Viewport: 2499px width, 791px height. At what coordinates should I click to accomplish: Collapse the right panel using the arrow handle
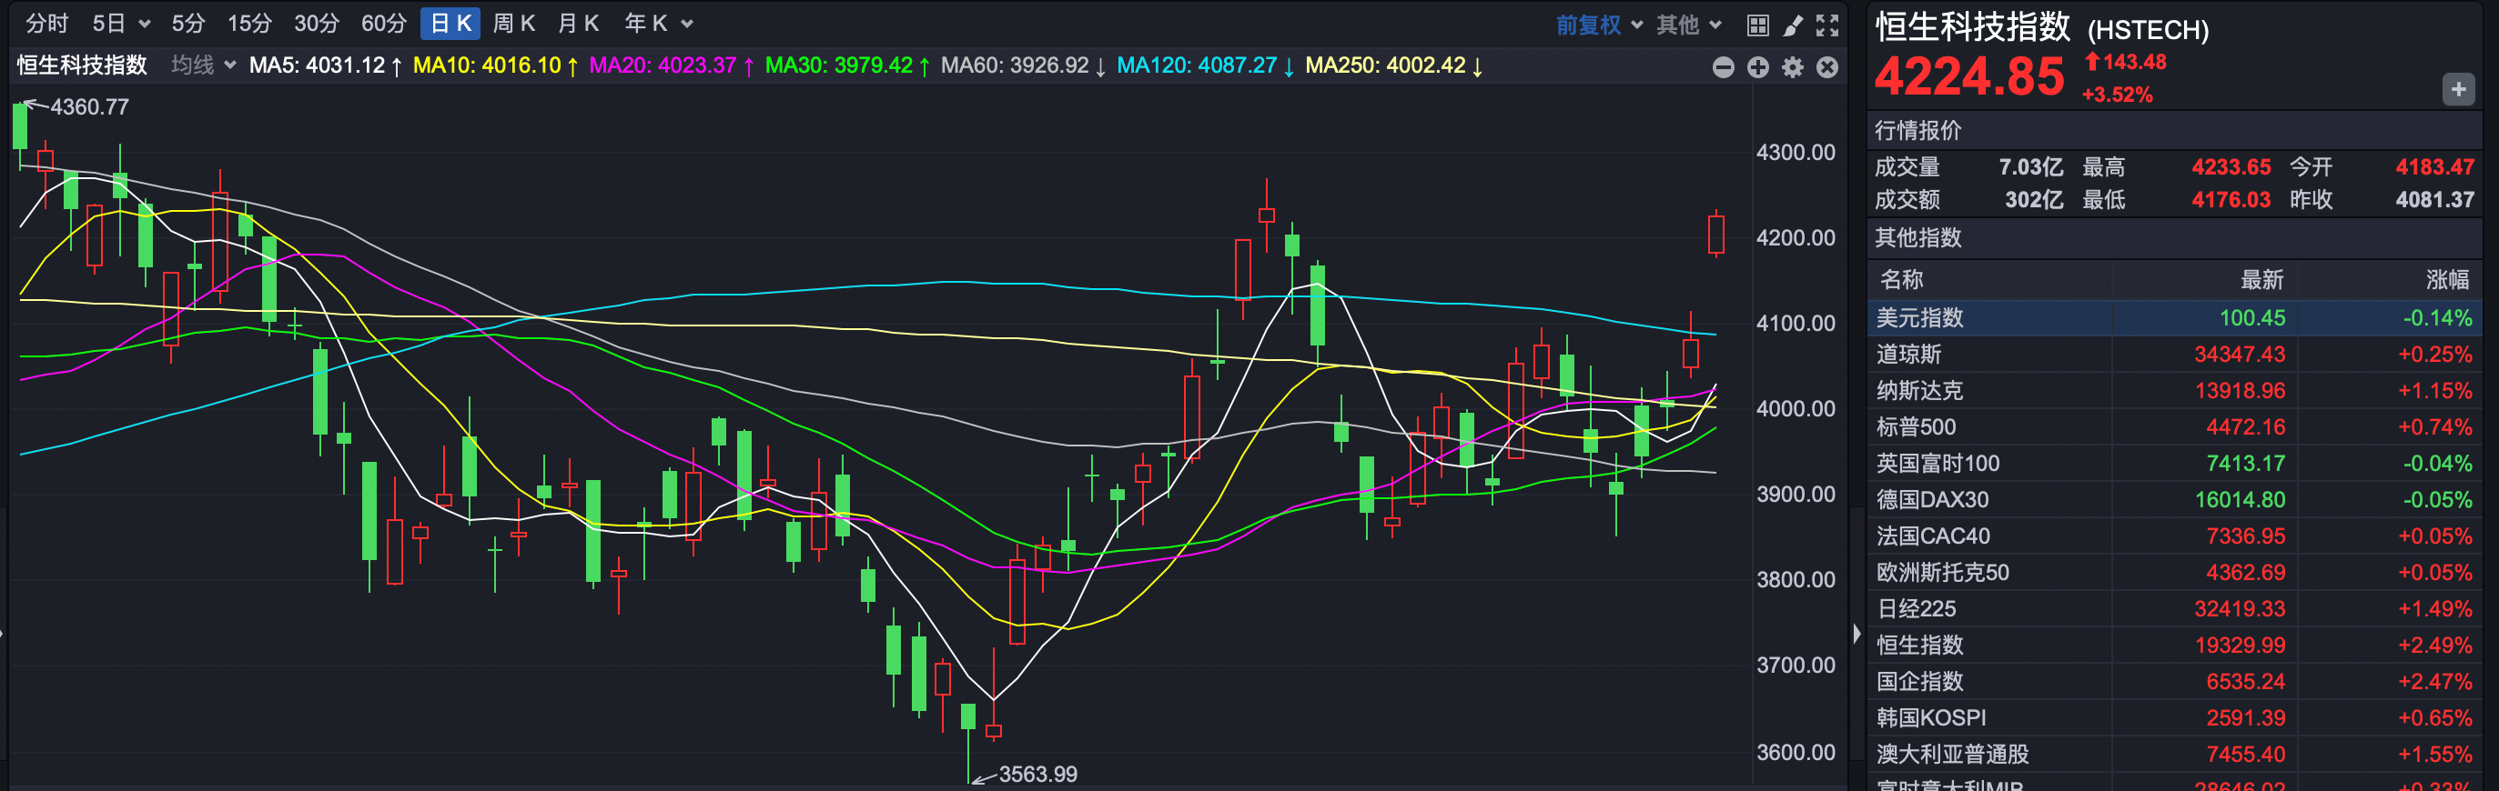click(1857, 633)
